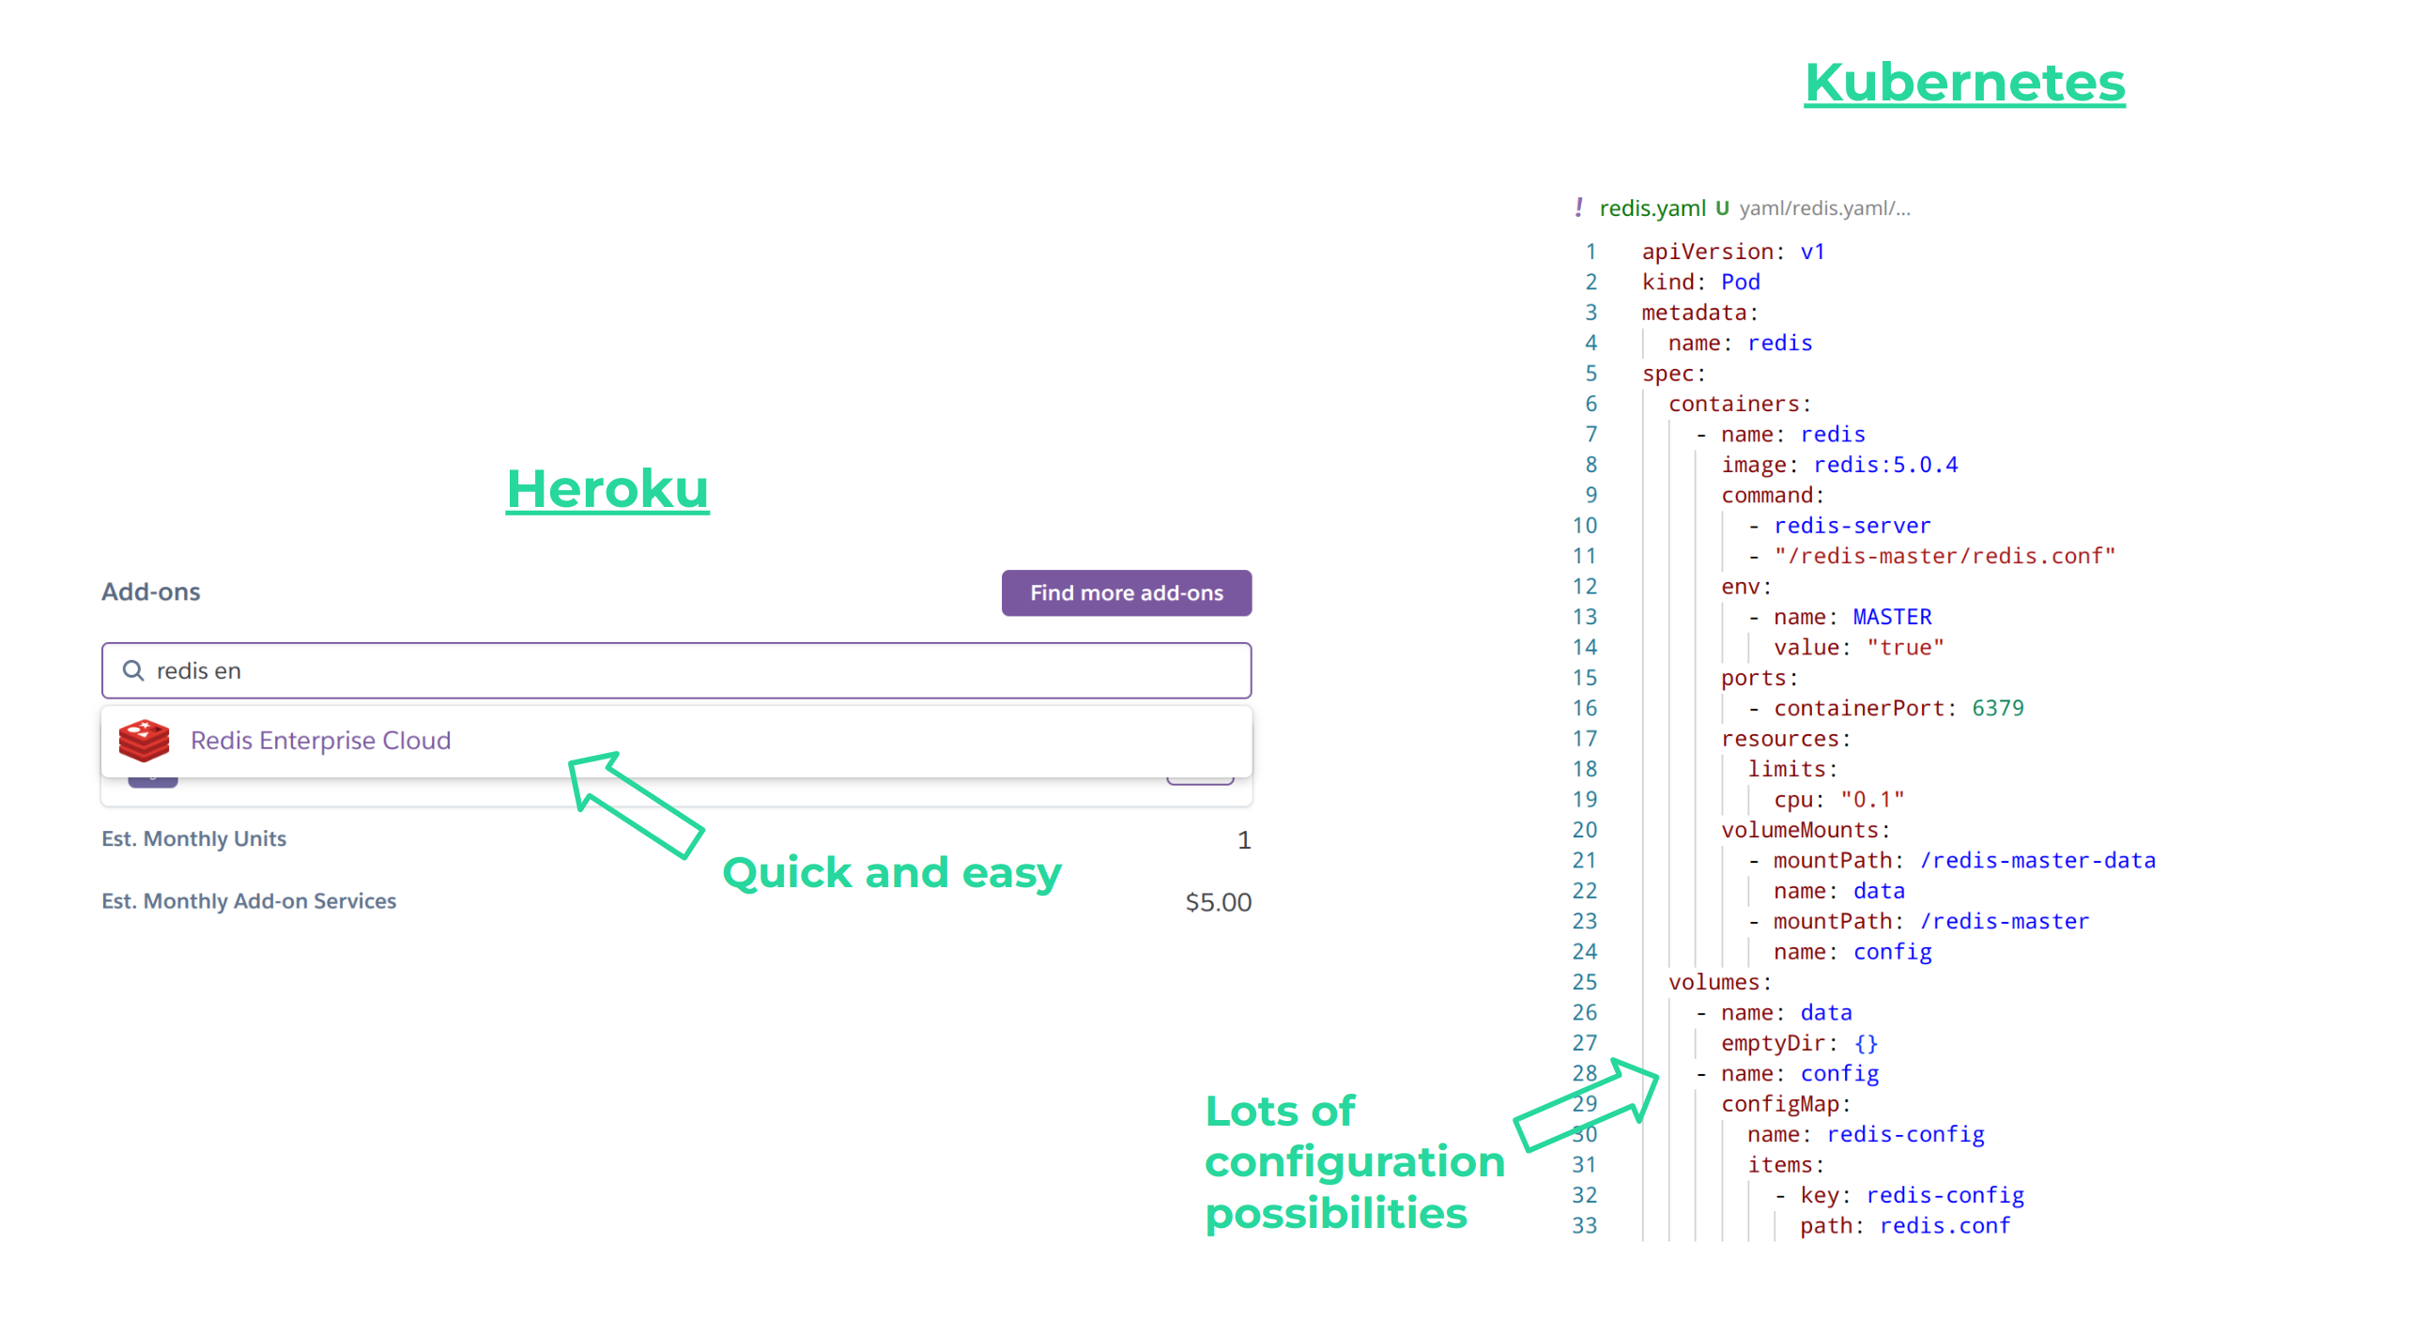This screenshot has width=2413, height=1335.
Task: Click the path: redis.conf line
Action: pos(1905,1226)
